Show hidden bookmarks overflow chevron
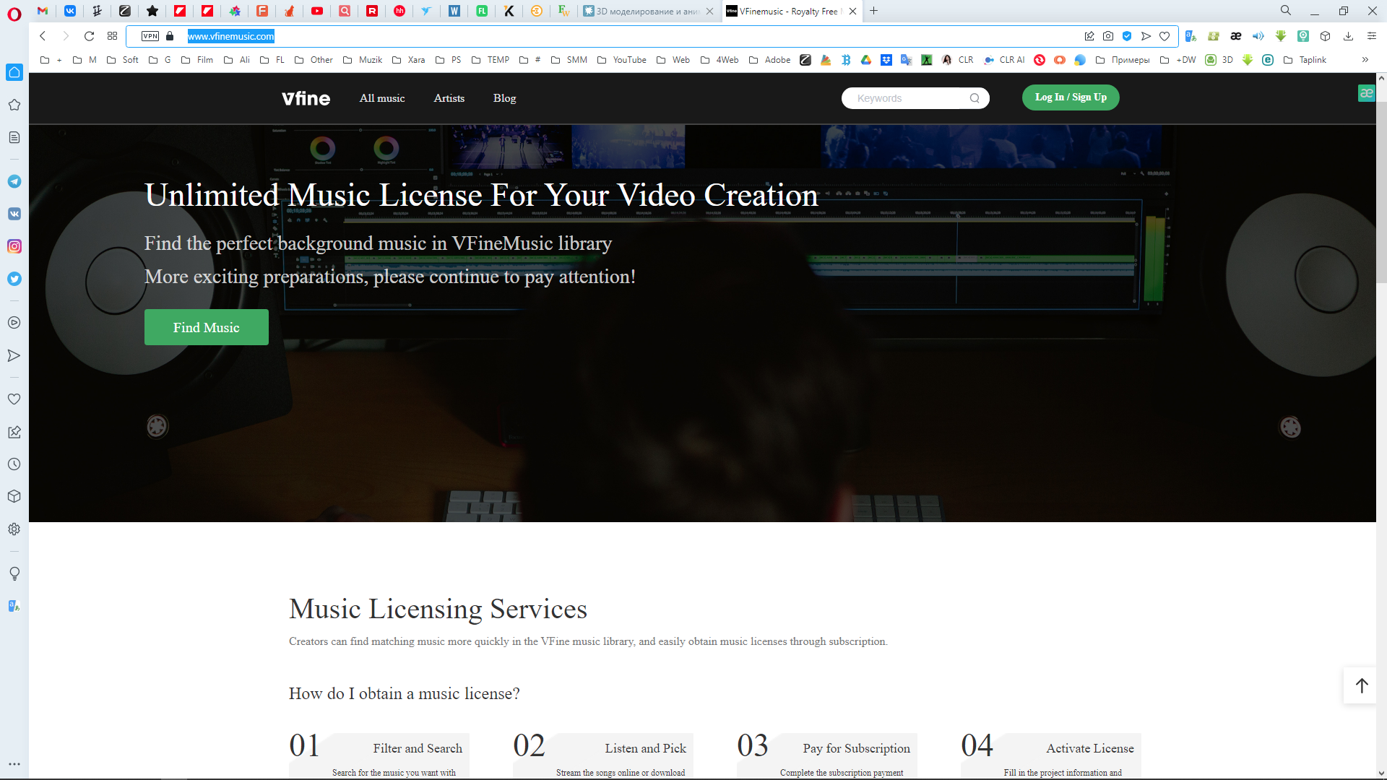The image size is (1387, 780). (x=1365, y=60)
